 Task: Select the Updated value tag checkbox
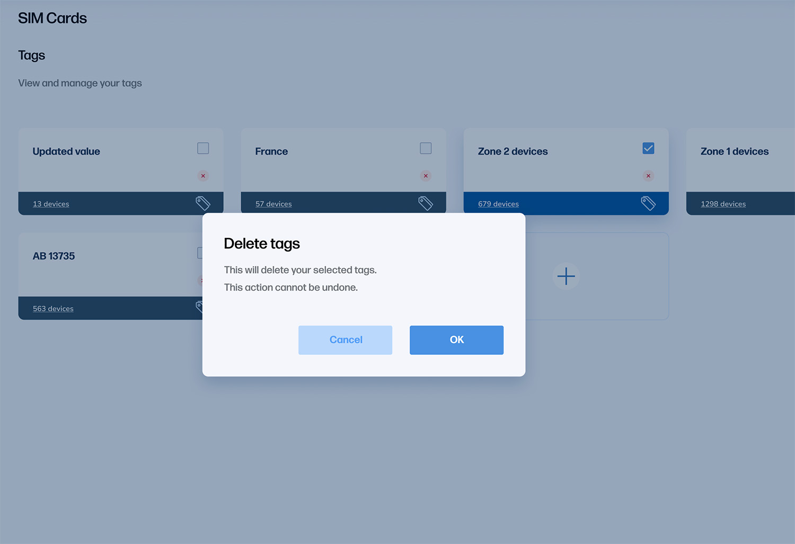coord(203,148)
